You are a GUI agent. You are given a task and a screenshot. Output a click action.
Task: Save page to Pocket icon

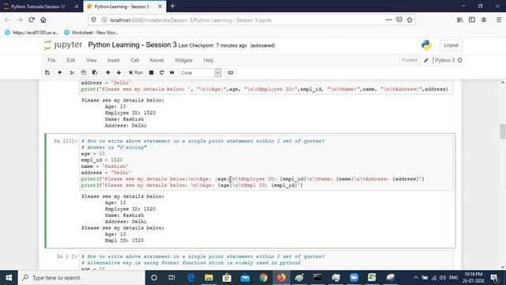click(399, 20)
